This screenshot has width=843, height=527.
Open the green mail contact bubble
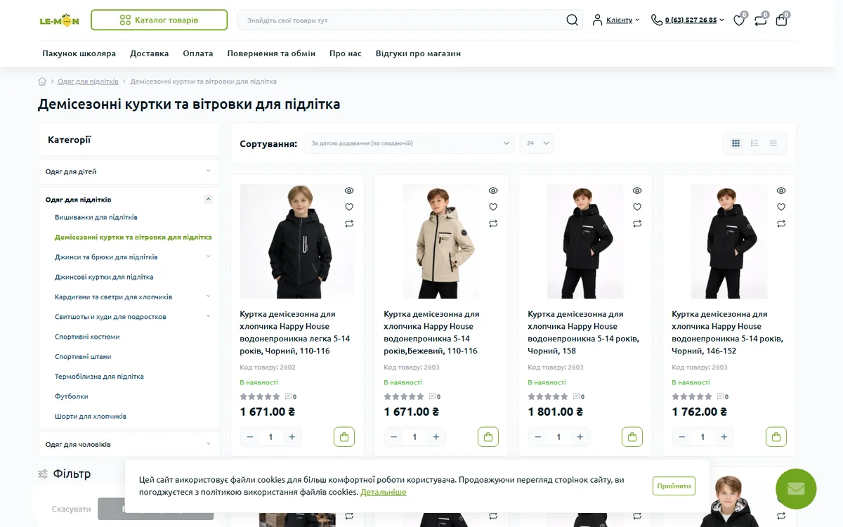pyautogui.click(x=796, y=489)
